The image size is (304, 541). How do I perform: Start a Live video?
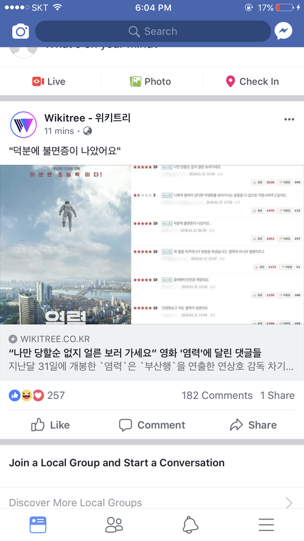tap(49, 81)
